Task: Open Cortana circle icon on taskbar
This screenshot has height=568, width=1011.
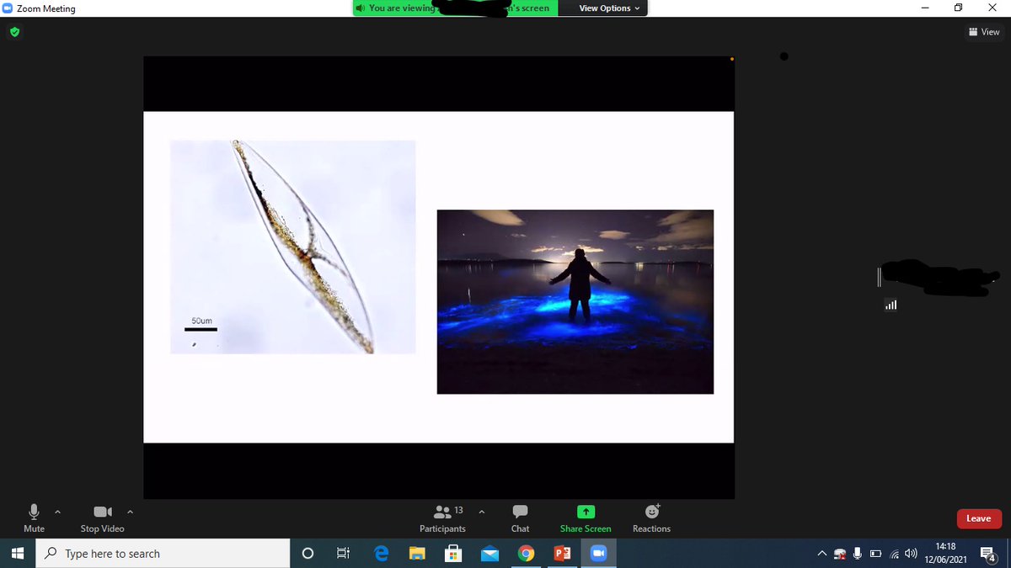Action: pos(308,554)
